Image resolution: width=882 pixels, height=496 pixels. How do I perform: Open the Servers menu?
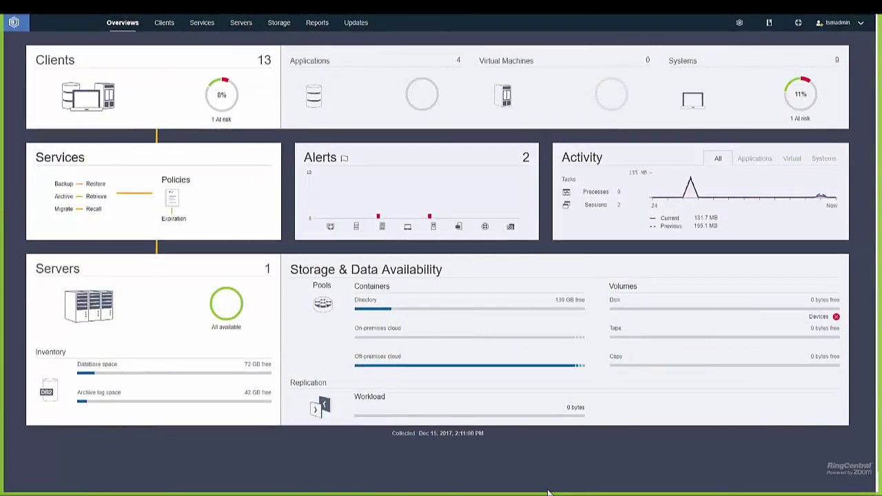coord(241,23)
